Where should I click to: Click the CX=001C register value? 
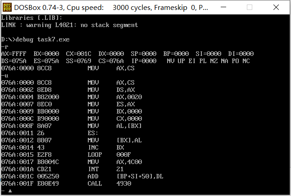(x=78, y=54)
